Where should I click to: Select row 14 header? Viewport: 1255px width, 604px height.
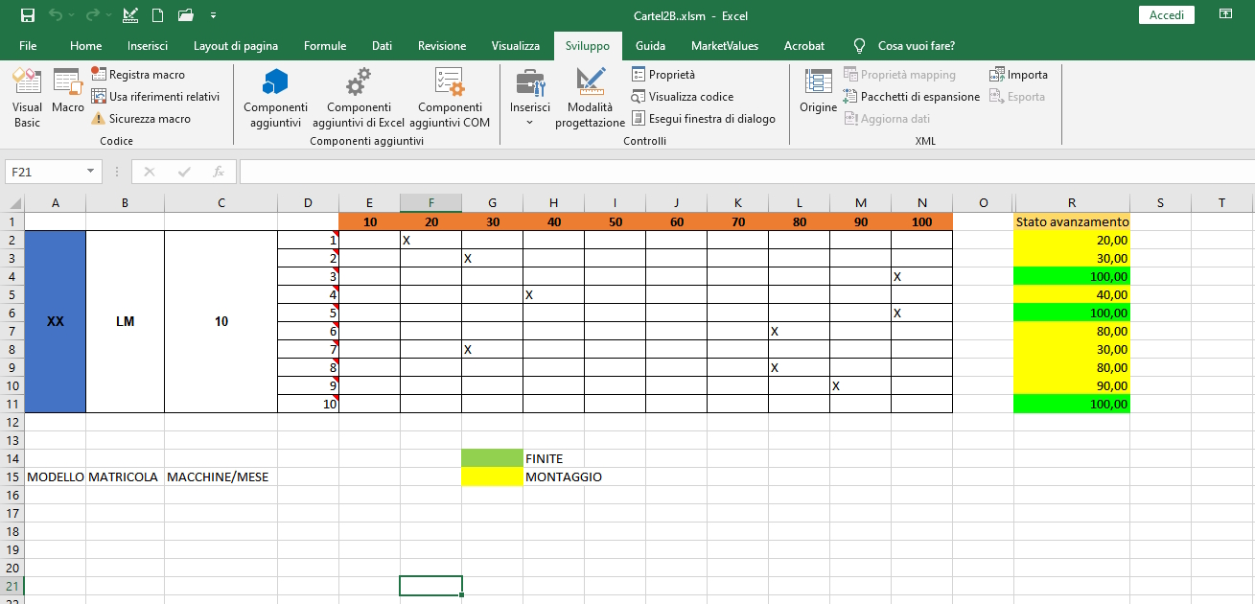coord(12,458)
